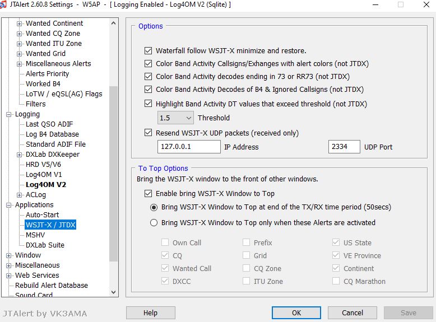Click the Help button
436x322 pixels.
(x=150, y=313)
